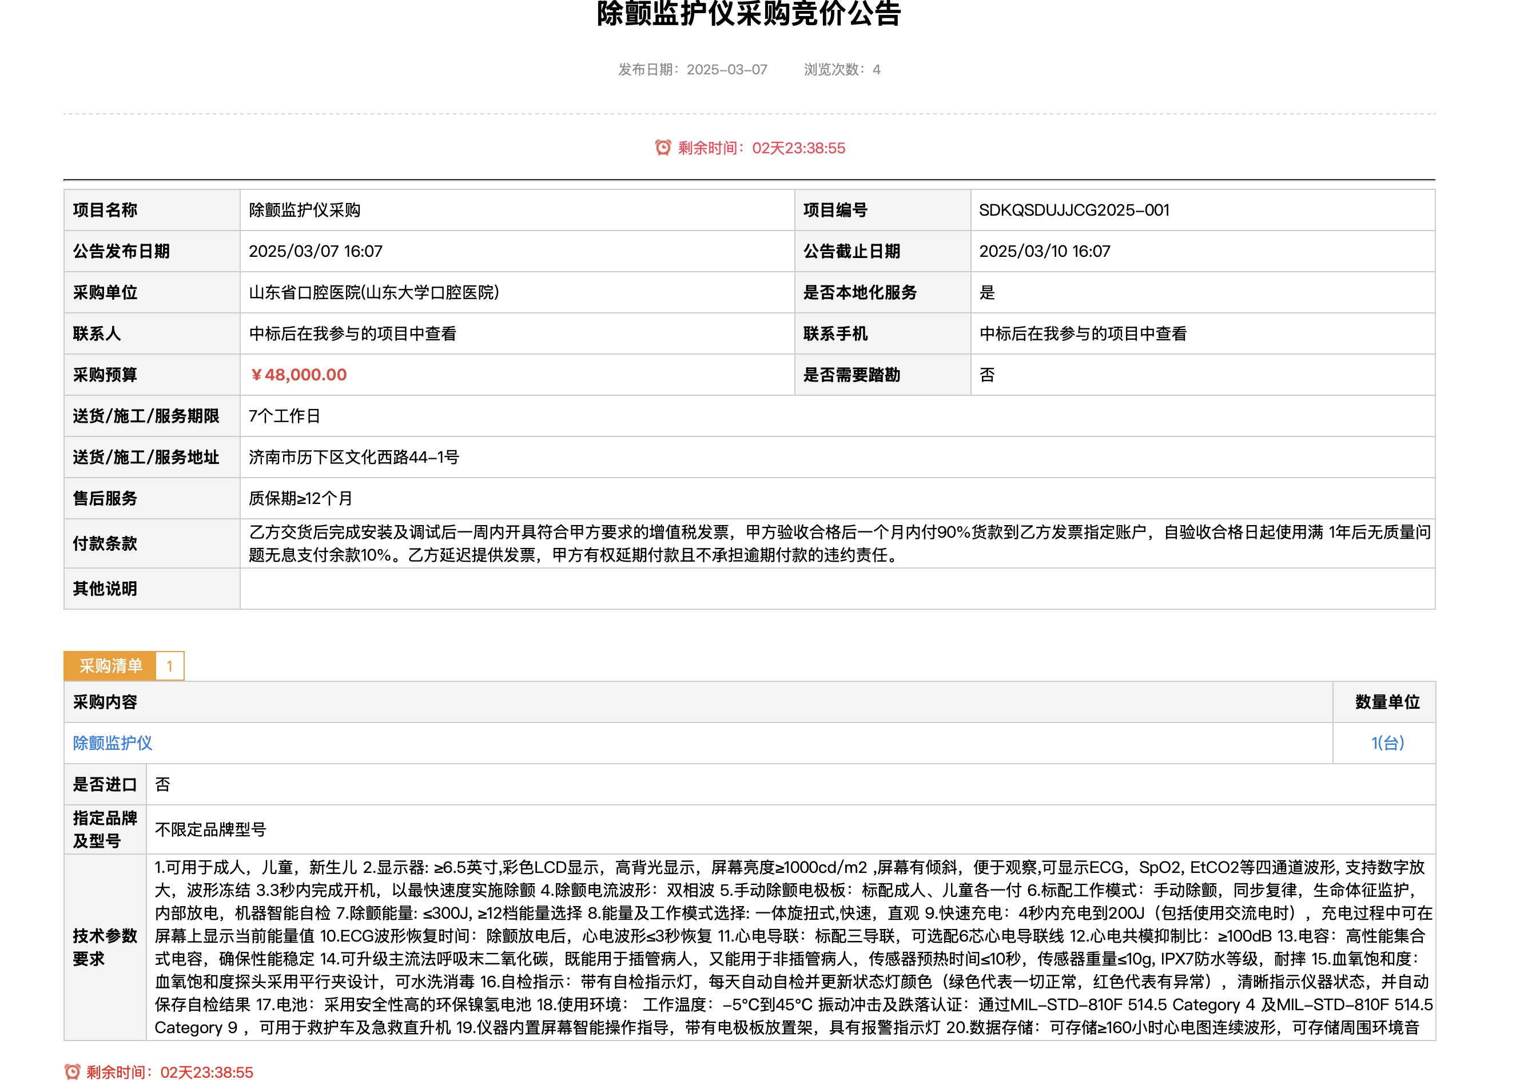Click the 项目名称 label cell
1520x1088 pixels.
coord(152,211)
